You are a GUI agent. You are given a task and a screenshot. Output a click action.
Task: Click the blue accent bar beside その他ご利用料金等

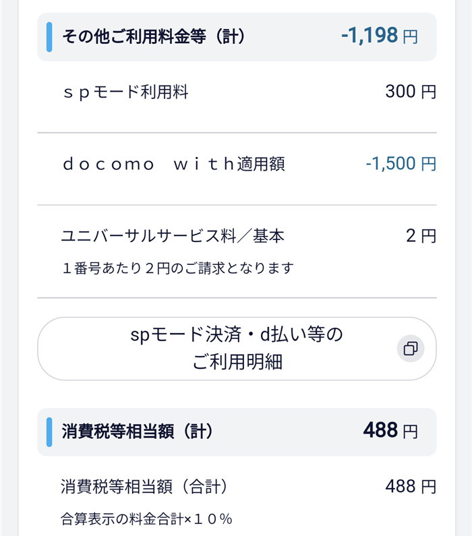[49, 36]
